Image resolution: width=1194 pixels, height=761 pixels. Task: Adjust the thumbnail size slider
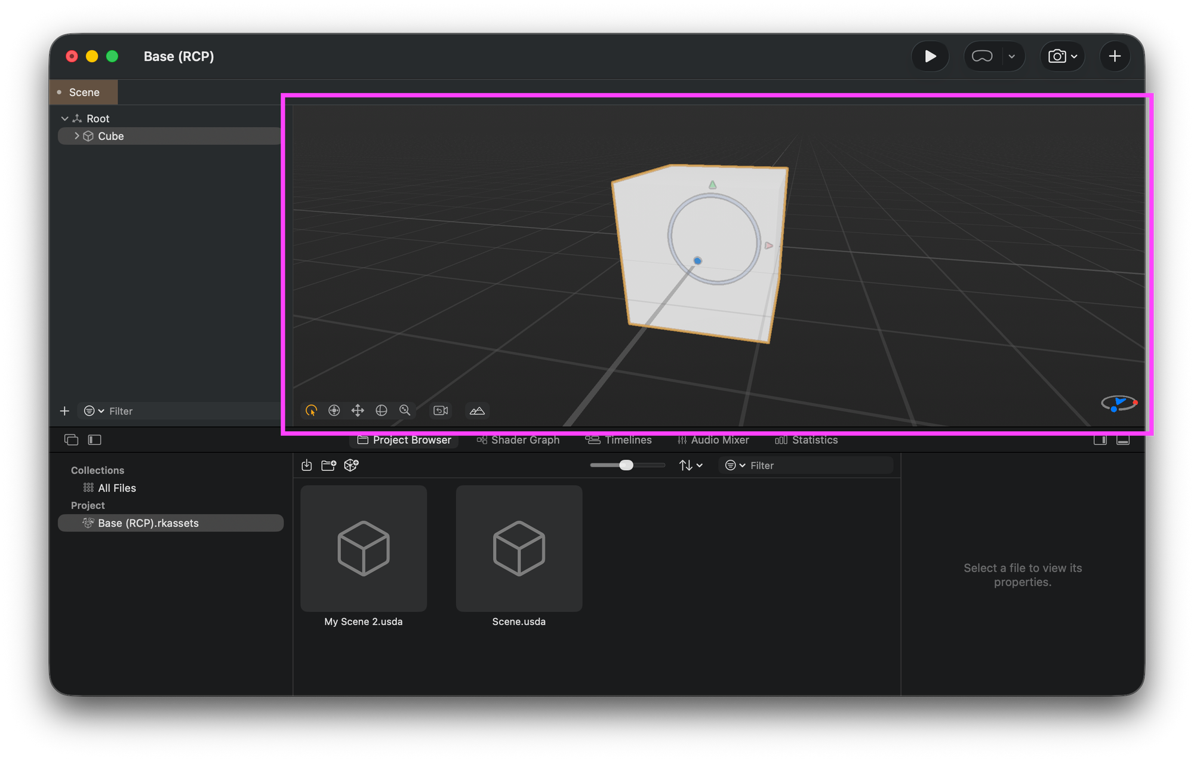pos(626,465)
